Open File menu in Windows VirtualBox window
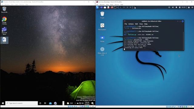 (x=2, y=5)
